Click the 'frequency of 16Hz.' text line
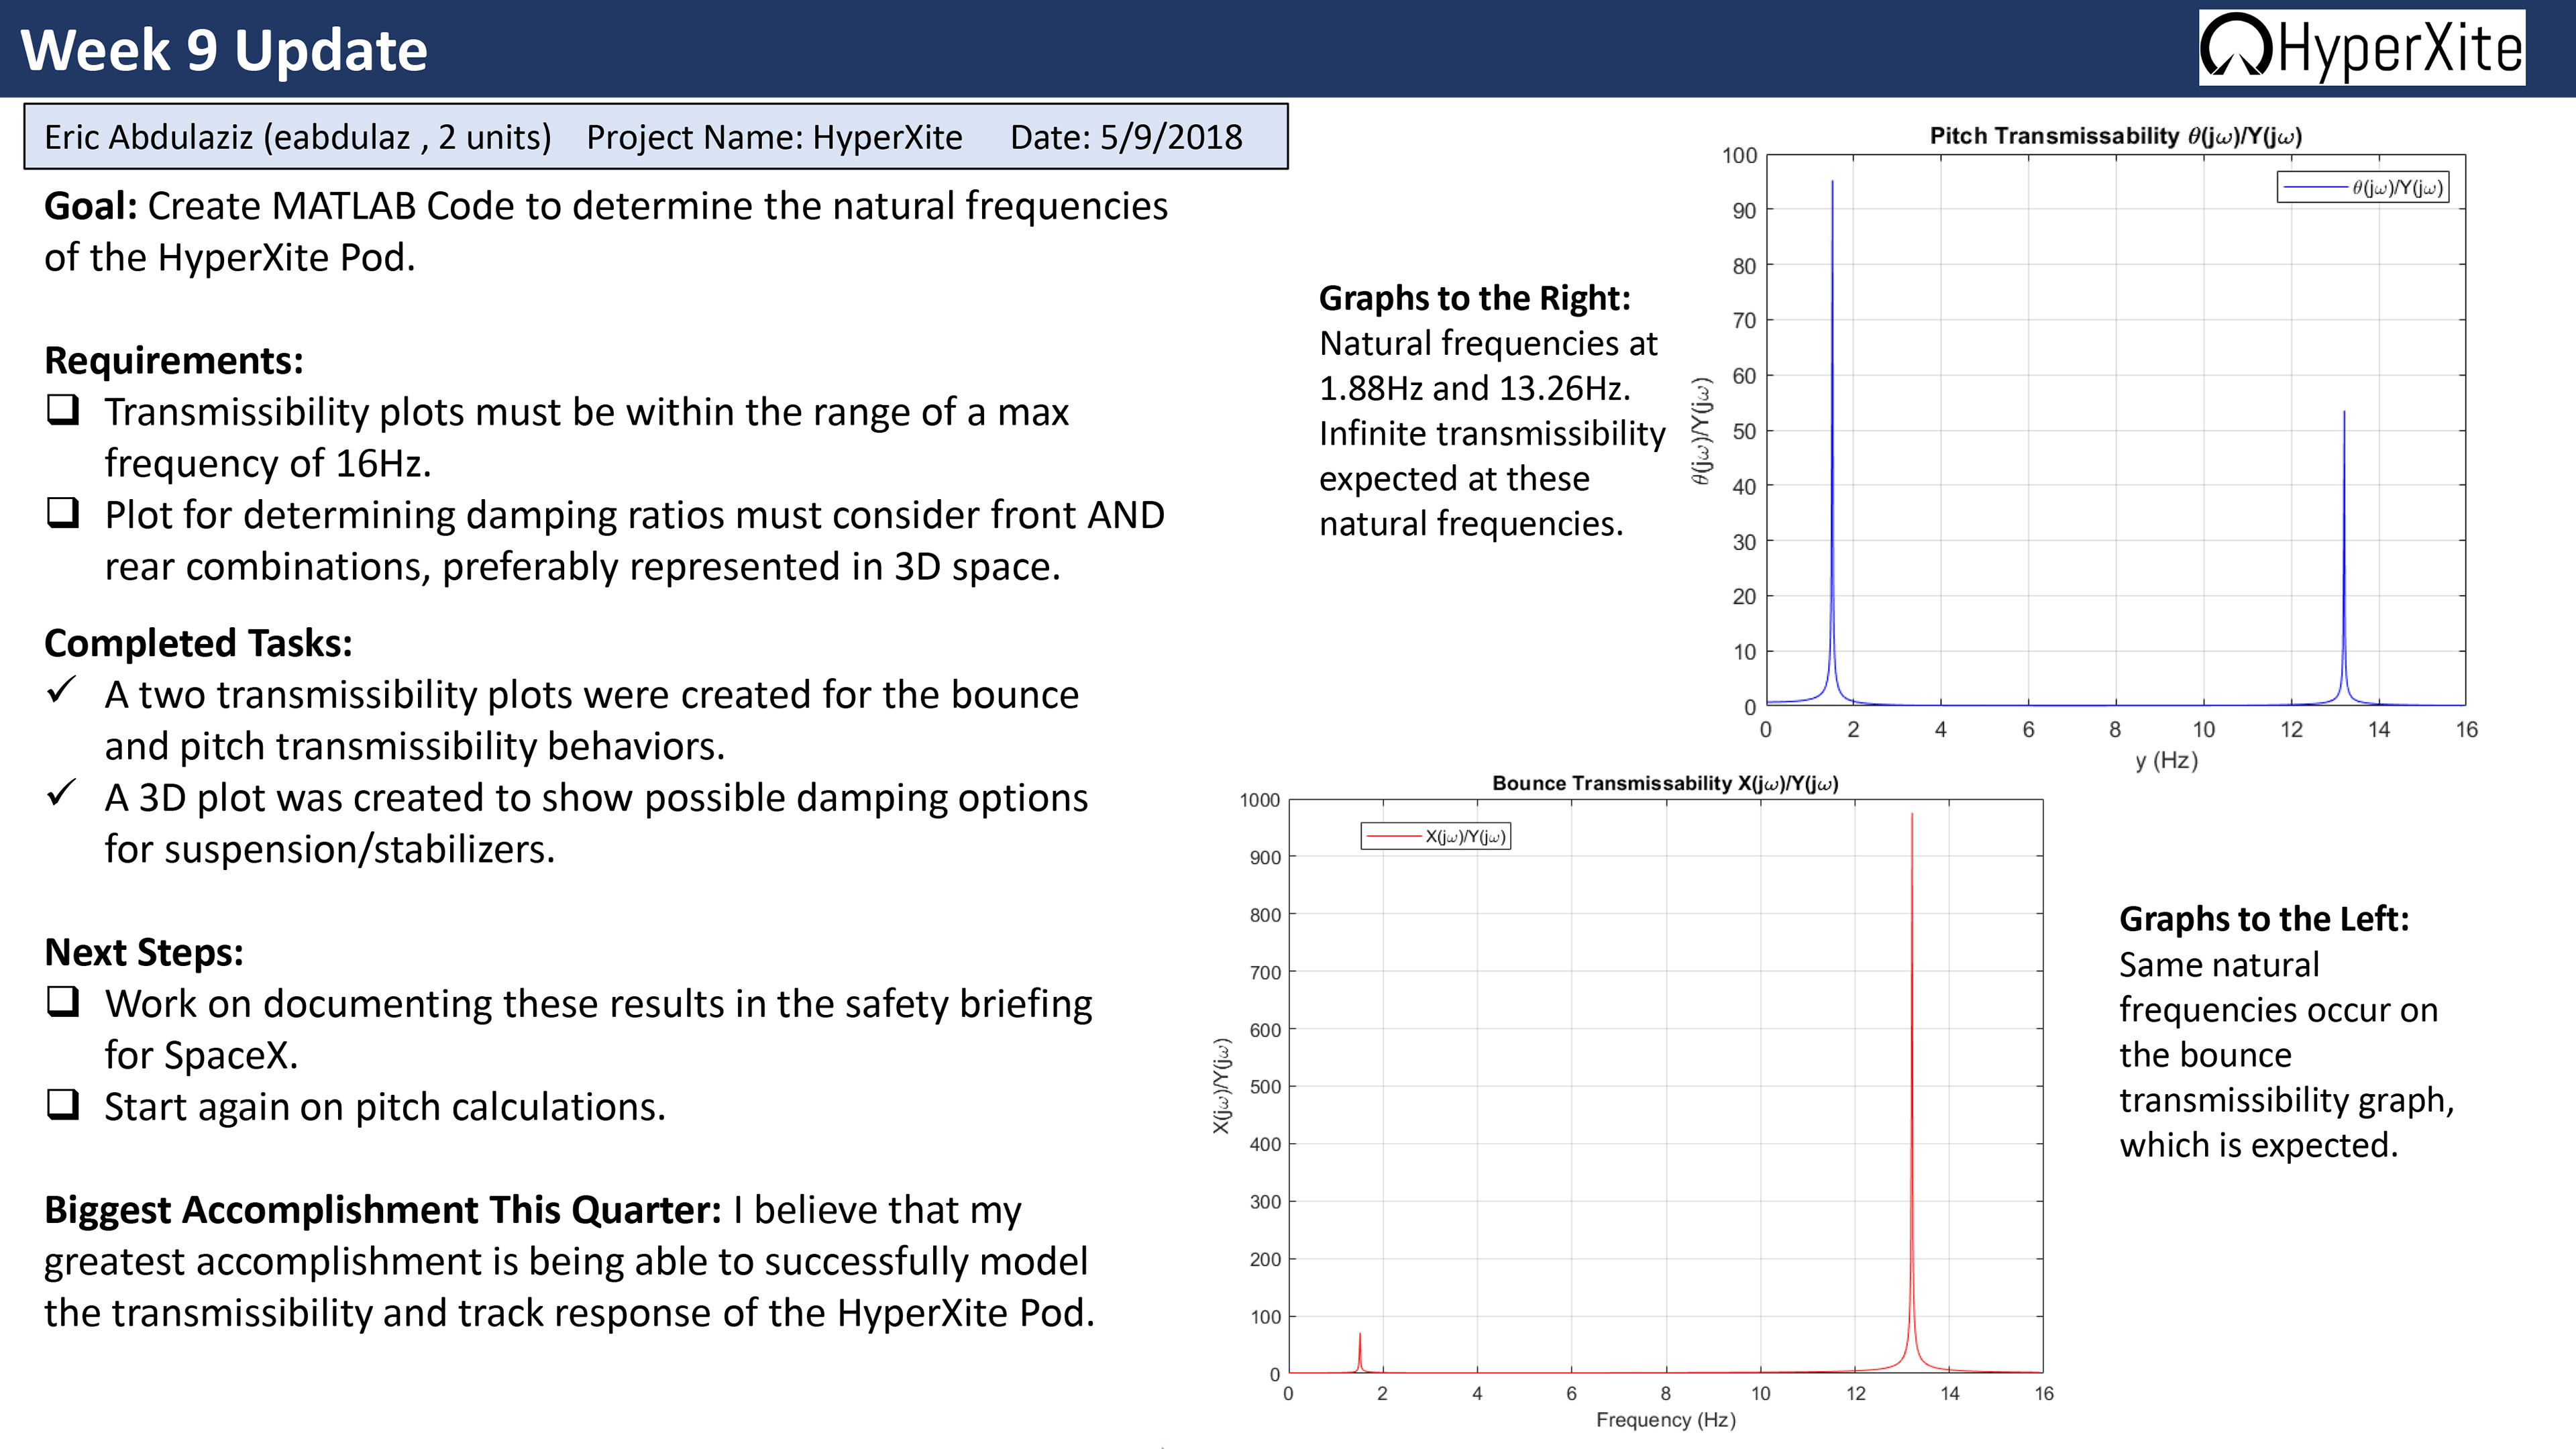Image resolution: width=2576 pixels, height=1449 pixels. 268,463
